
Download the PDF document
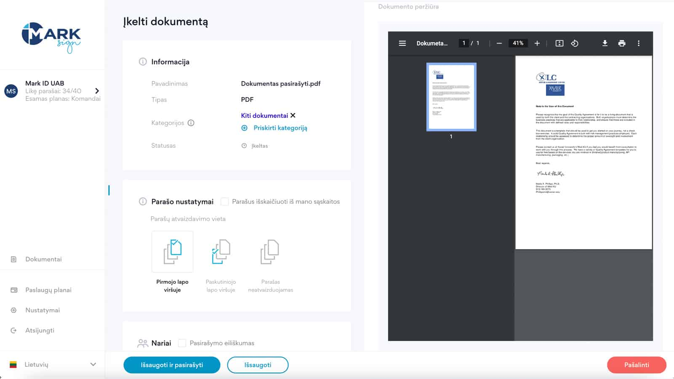tap(605, 43)
